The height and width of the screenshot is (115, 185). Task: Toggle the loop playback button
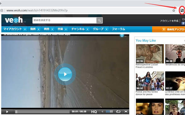pyautogui.click(x=118, y=112)
